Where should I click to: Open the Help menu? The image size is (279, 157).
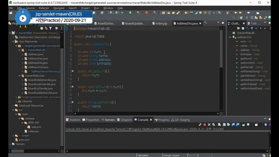(x=120, y=8)
